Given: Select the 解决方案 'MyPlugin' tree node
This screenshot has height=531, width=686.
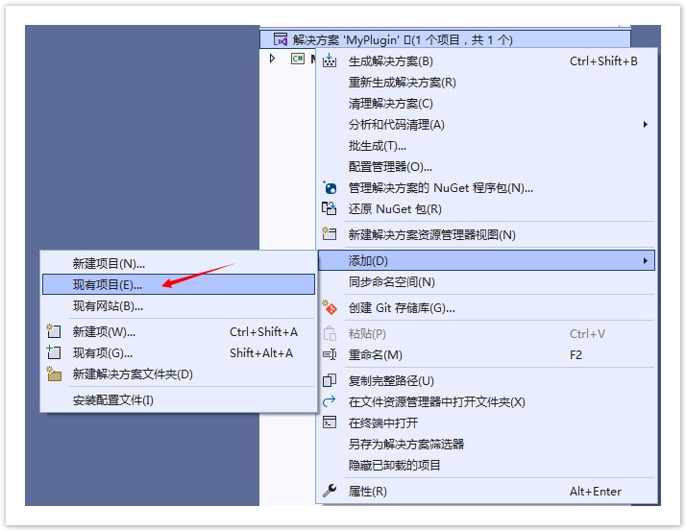Looking at the screenshot, I should tap(402, 39).
